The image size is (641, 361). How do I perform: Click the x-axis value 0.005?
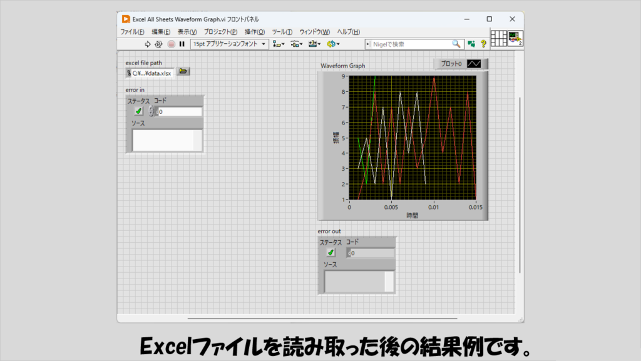(391, 207)
